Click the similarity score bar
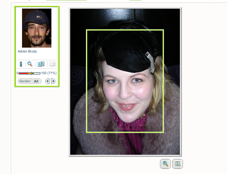This screenshot has height=174, width=227. [x=29, y=73]
